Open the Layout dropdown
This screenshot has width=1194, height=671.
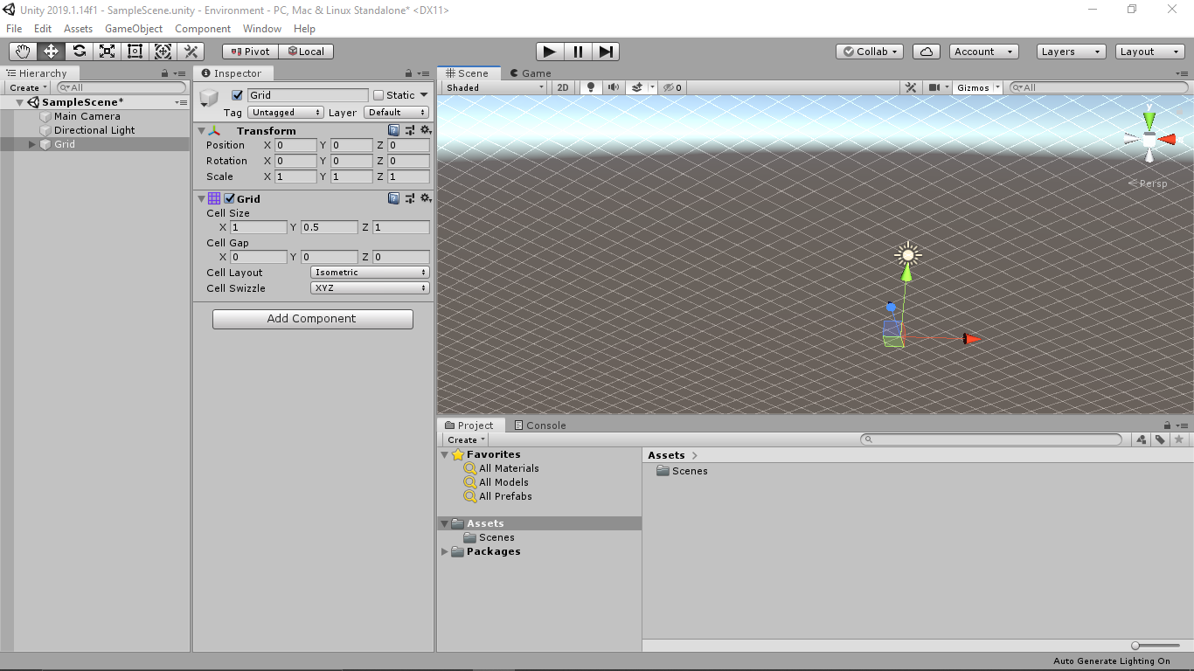pyautogui.click(x=1151, y=52)
